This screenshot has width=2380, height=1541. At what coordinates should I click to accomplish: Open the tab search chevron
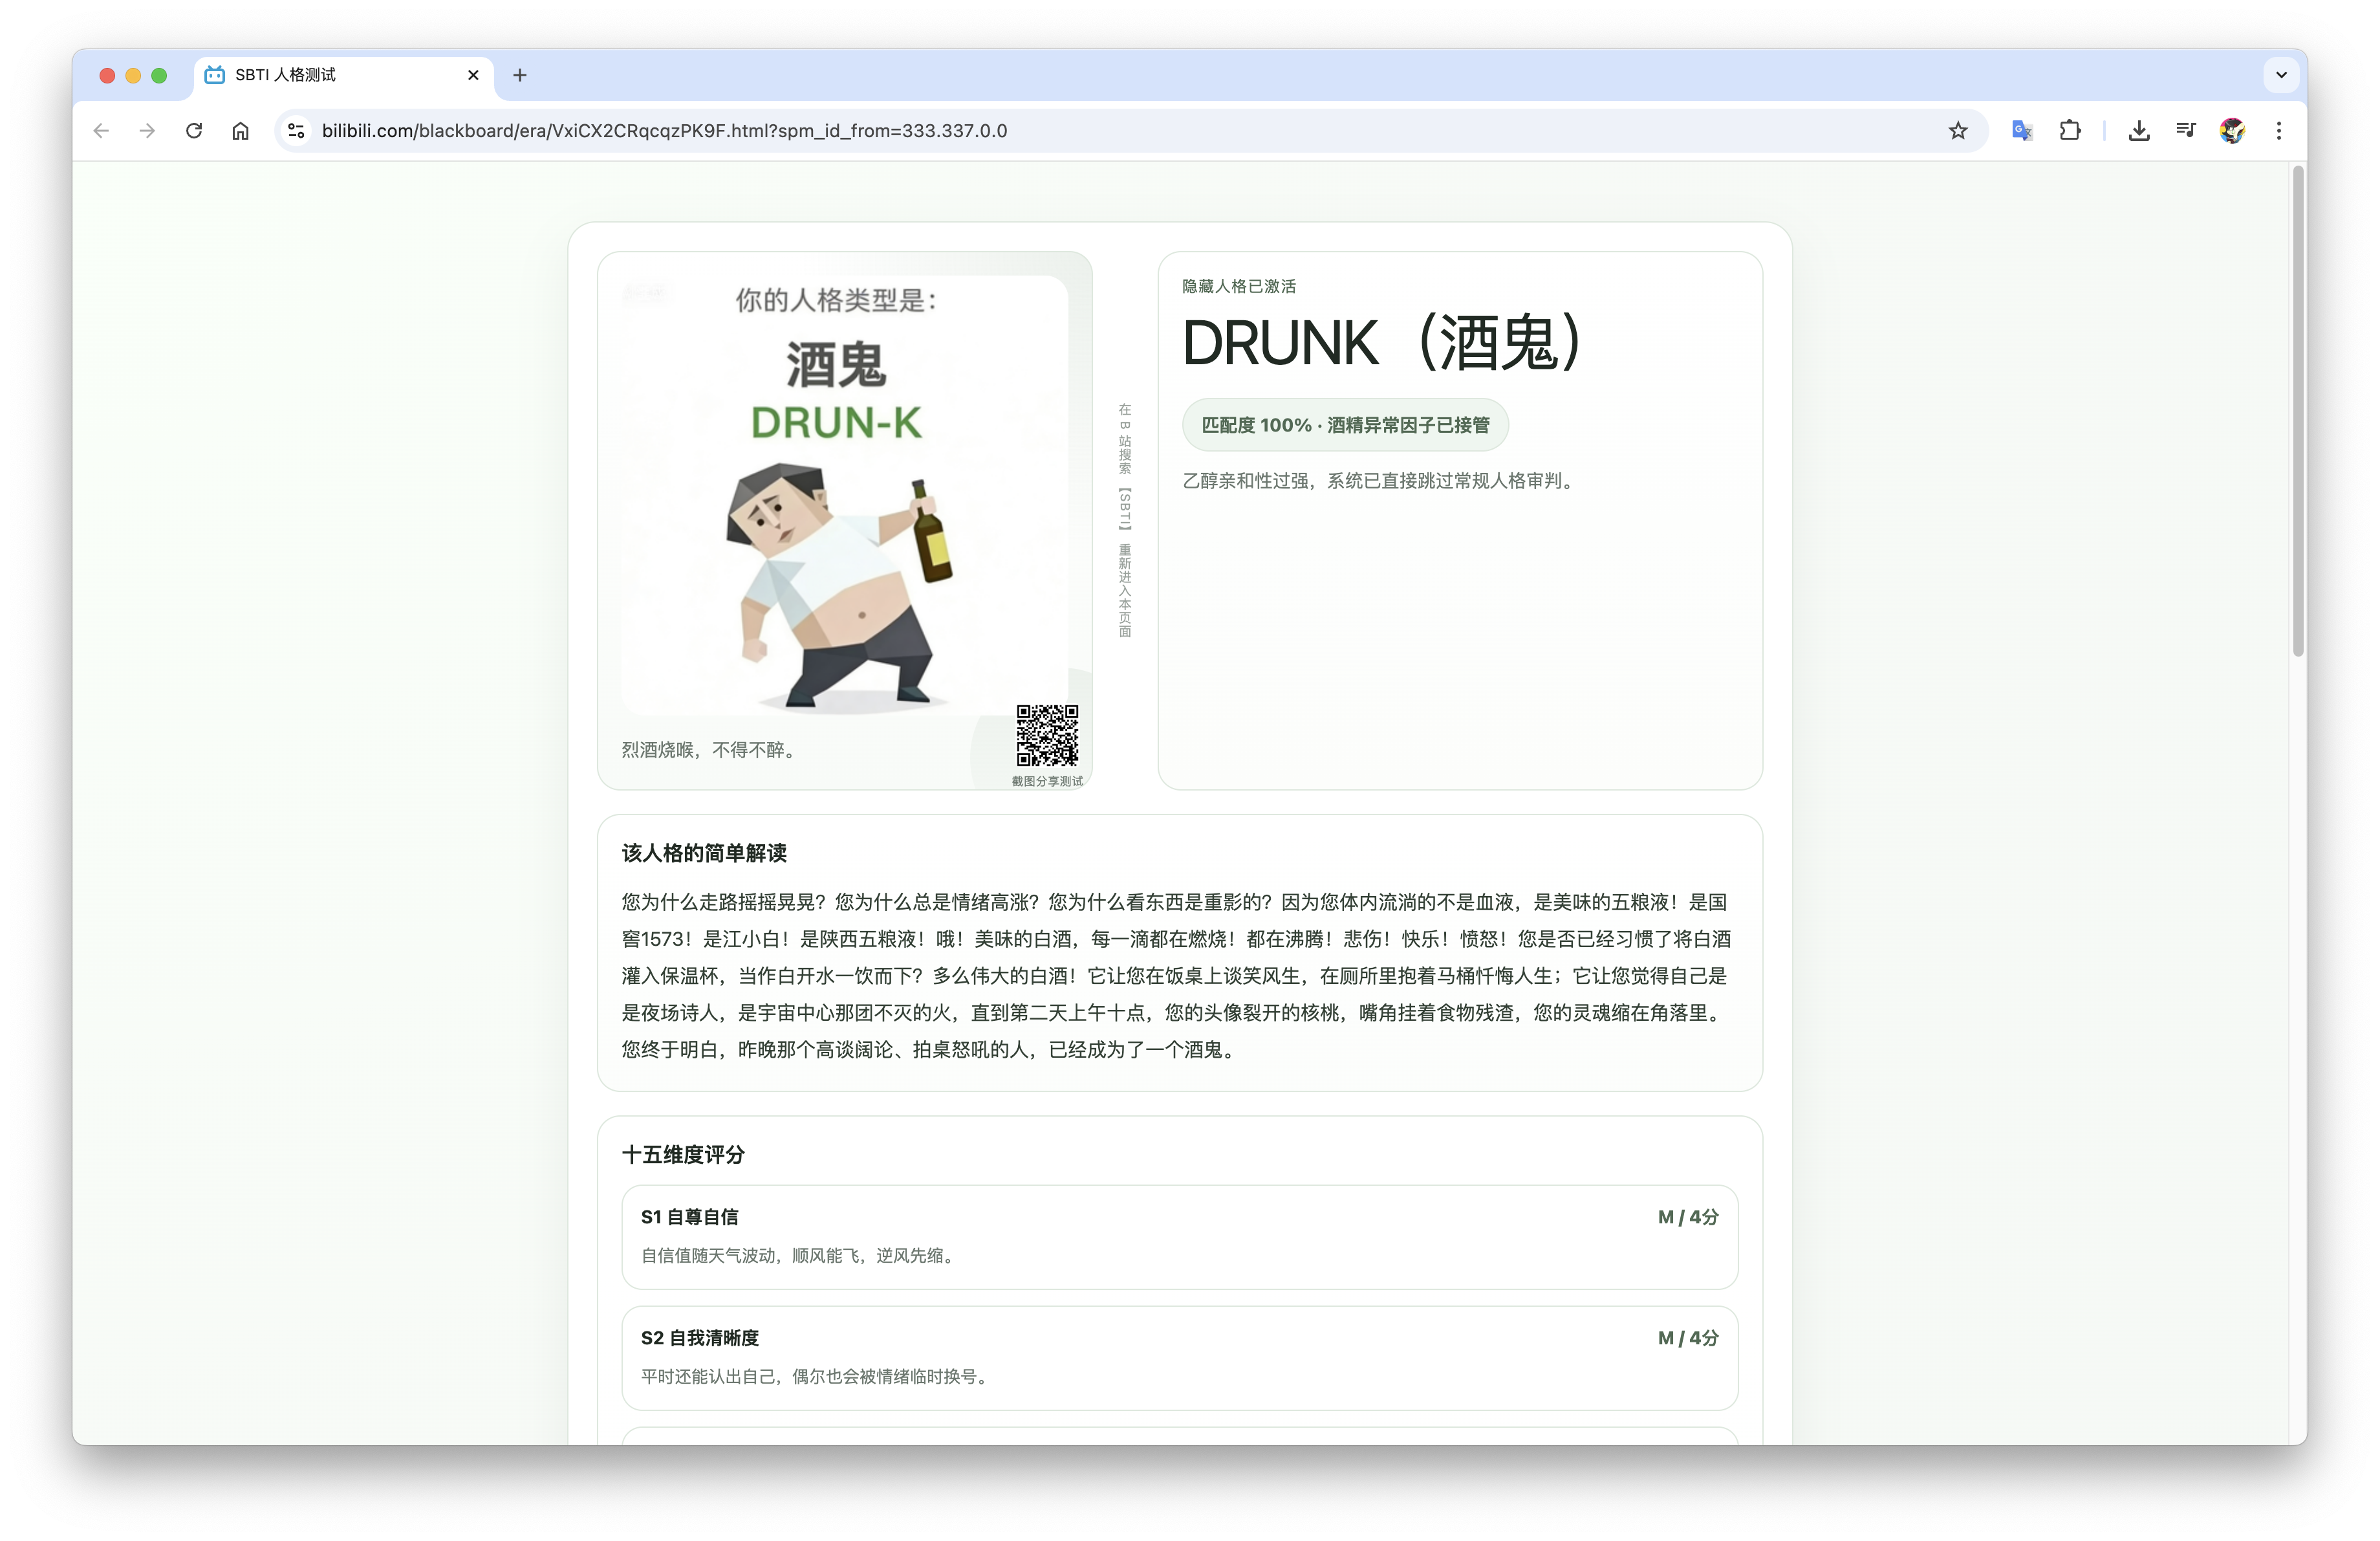pyautogui.click(x=2281, y=75)
